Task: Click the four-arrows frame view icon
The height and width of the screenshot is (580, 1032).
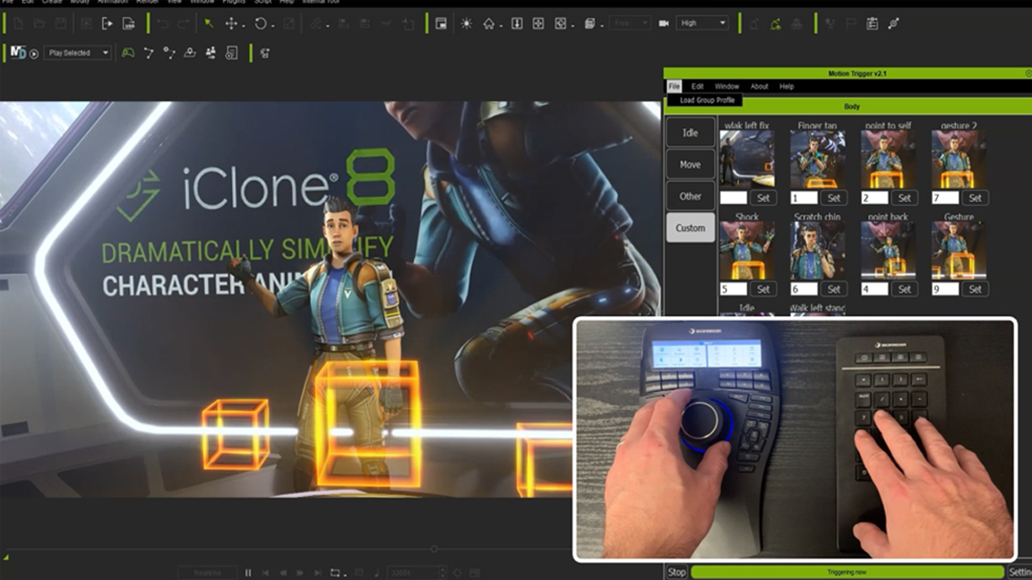Action: [537, 23]
